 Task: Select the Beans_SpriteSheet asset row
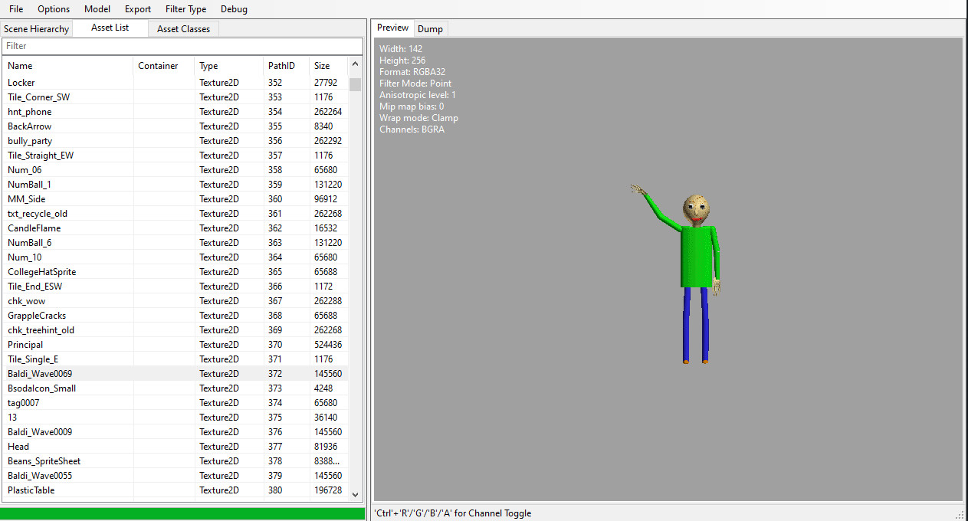pos(44,461)
